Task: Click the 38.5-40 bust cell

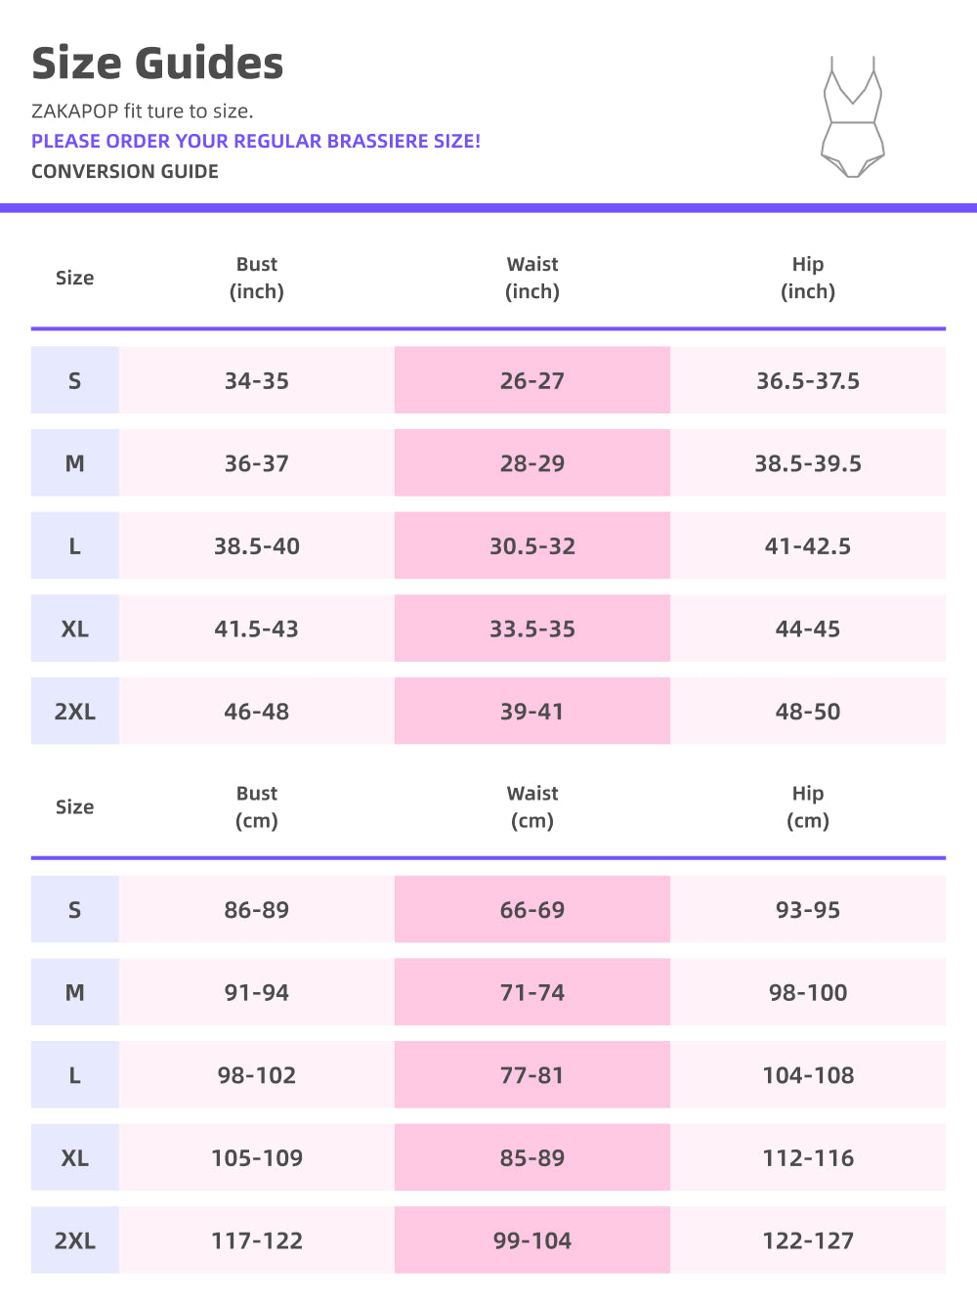Action: (x=257, y=545)
